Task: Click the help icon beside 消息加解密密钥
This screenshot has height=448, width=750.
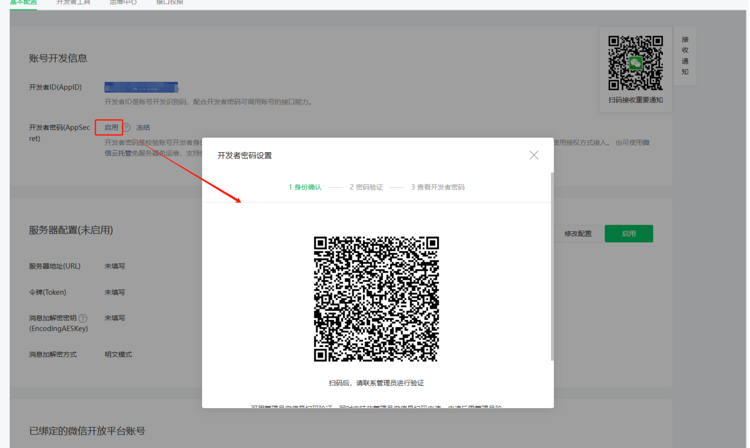Action: (83, 318)
